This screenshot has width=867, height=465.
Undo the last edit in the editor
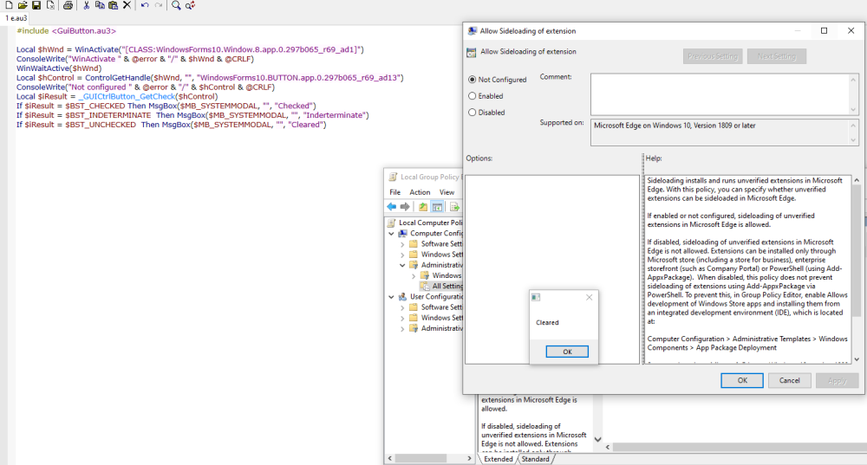[x=145, y=5]
